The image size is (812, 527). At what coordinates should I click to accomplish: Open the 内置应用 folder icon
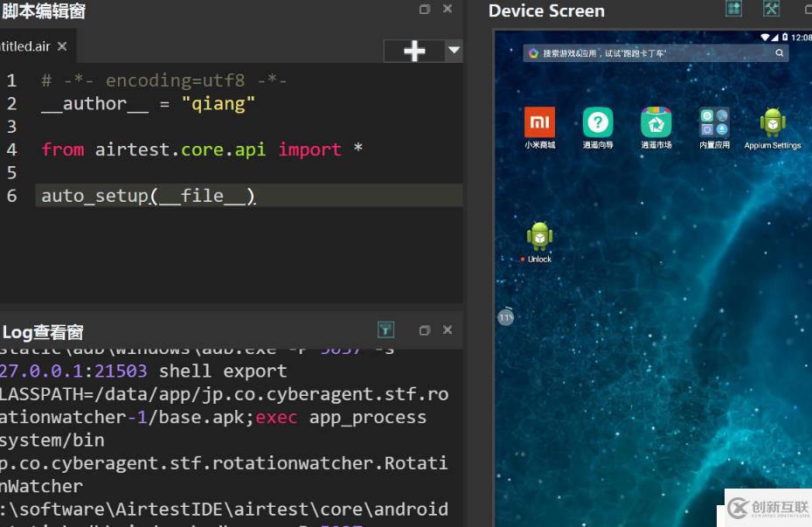click(715, 122)
